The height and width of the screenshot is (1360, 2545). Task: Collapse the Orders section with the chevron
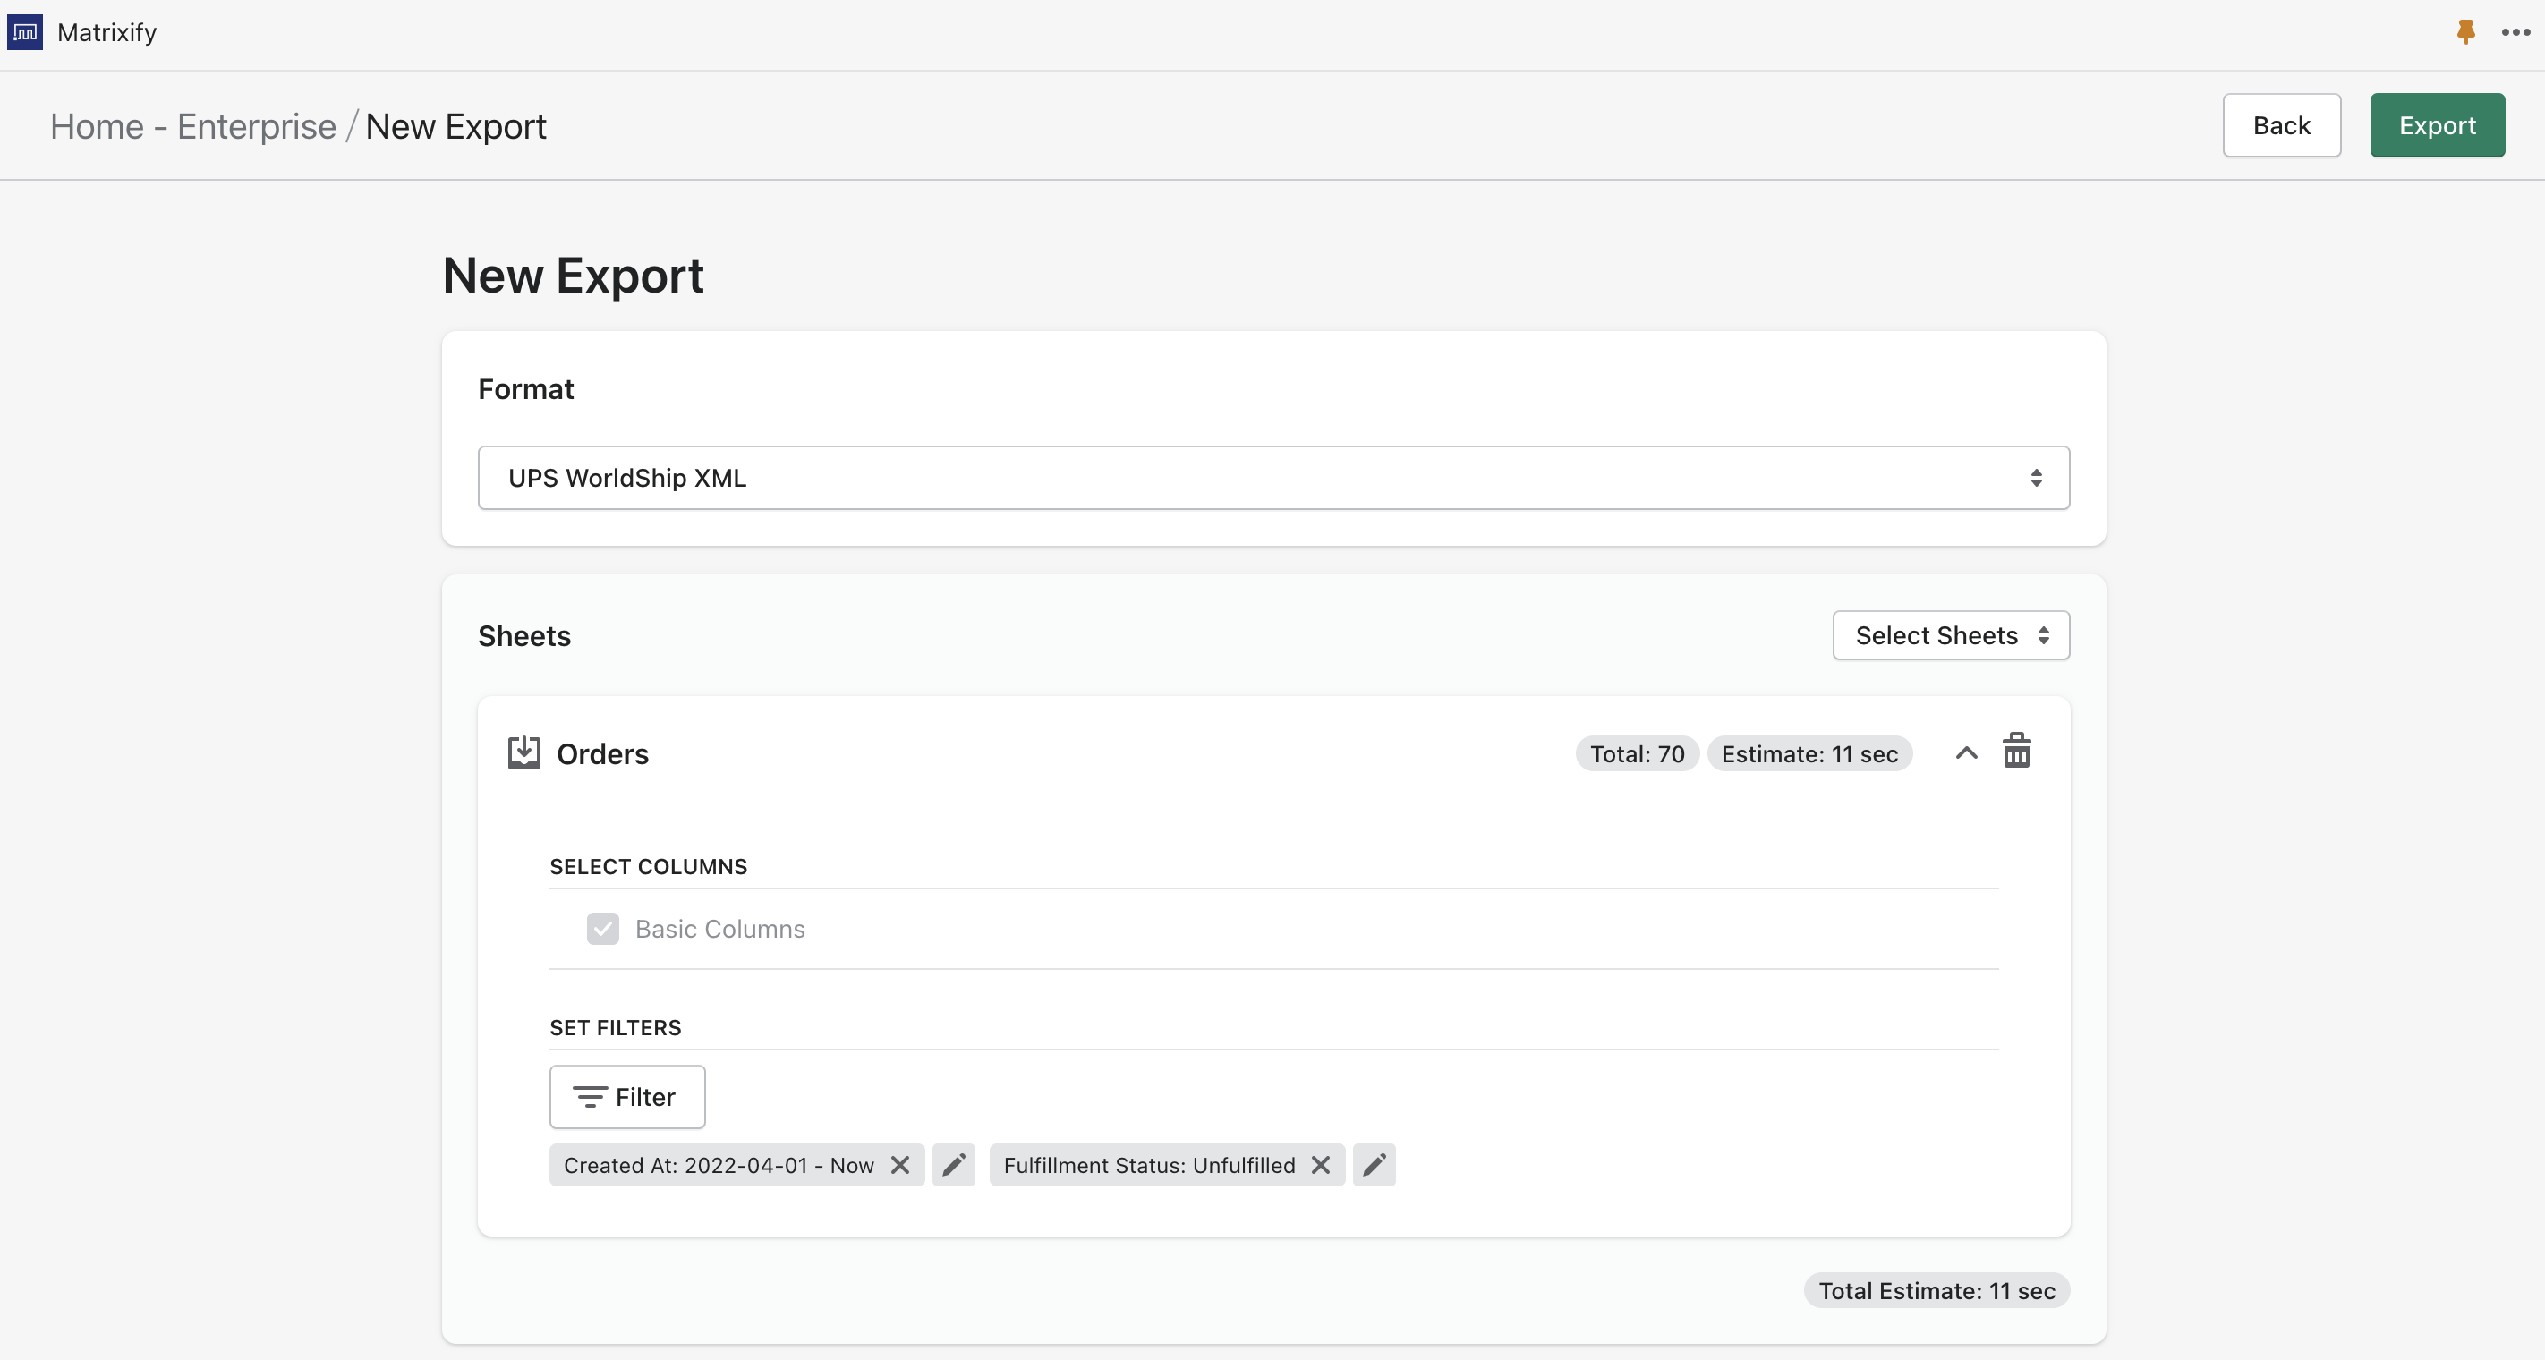point(1966,752)
